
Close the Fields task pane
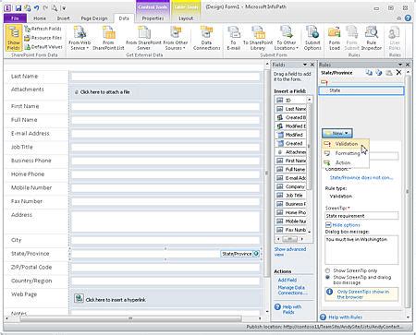312,65
